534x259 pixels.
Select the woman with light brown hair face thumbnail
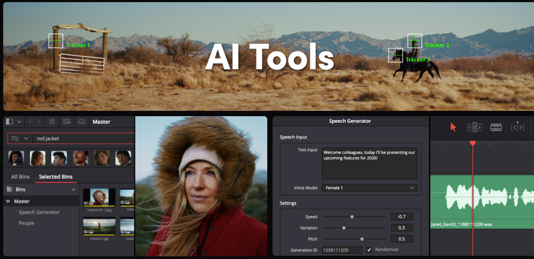pyautogui.click(x=37, y=158)
